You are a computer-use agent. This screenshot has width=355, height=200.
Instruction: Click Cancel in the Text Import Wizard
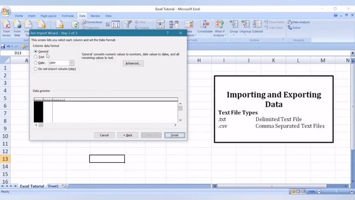pyautogui.click(x=104, y=135)
